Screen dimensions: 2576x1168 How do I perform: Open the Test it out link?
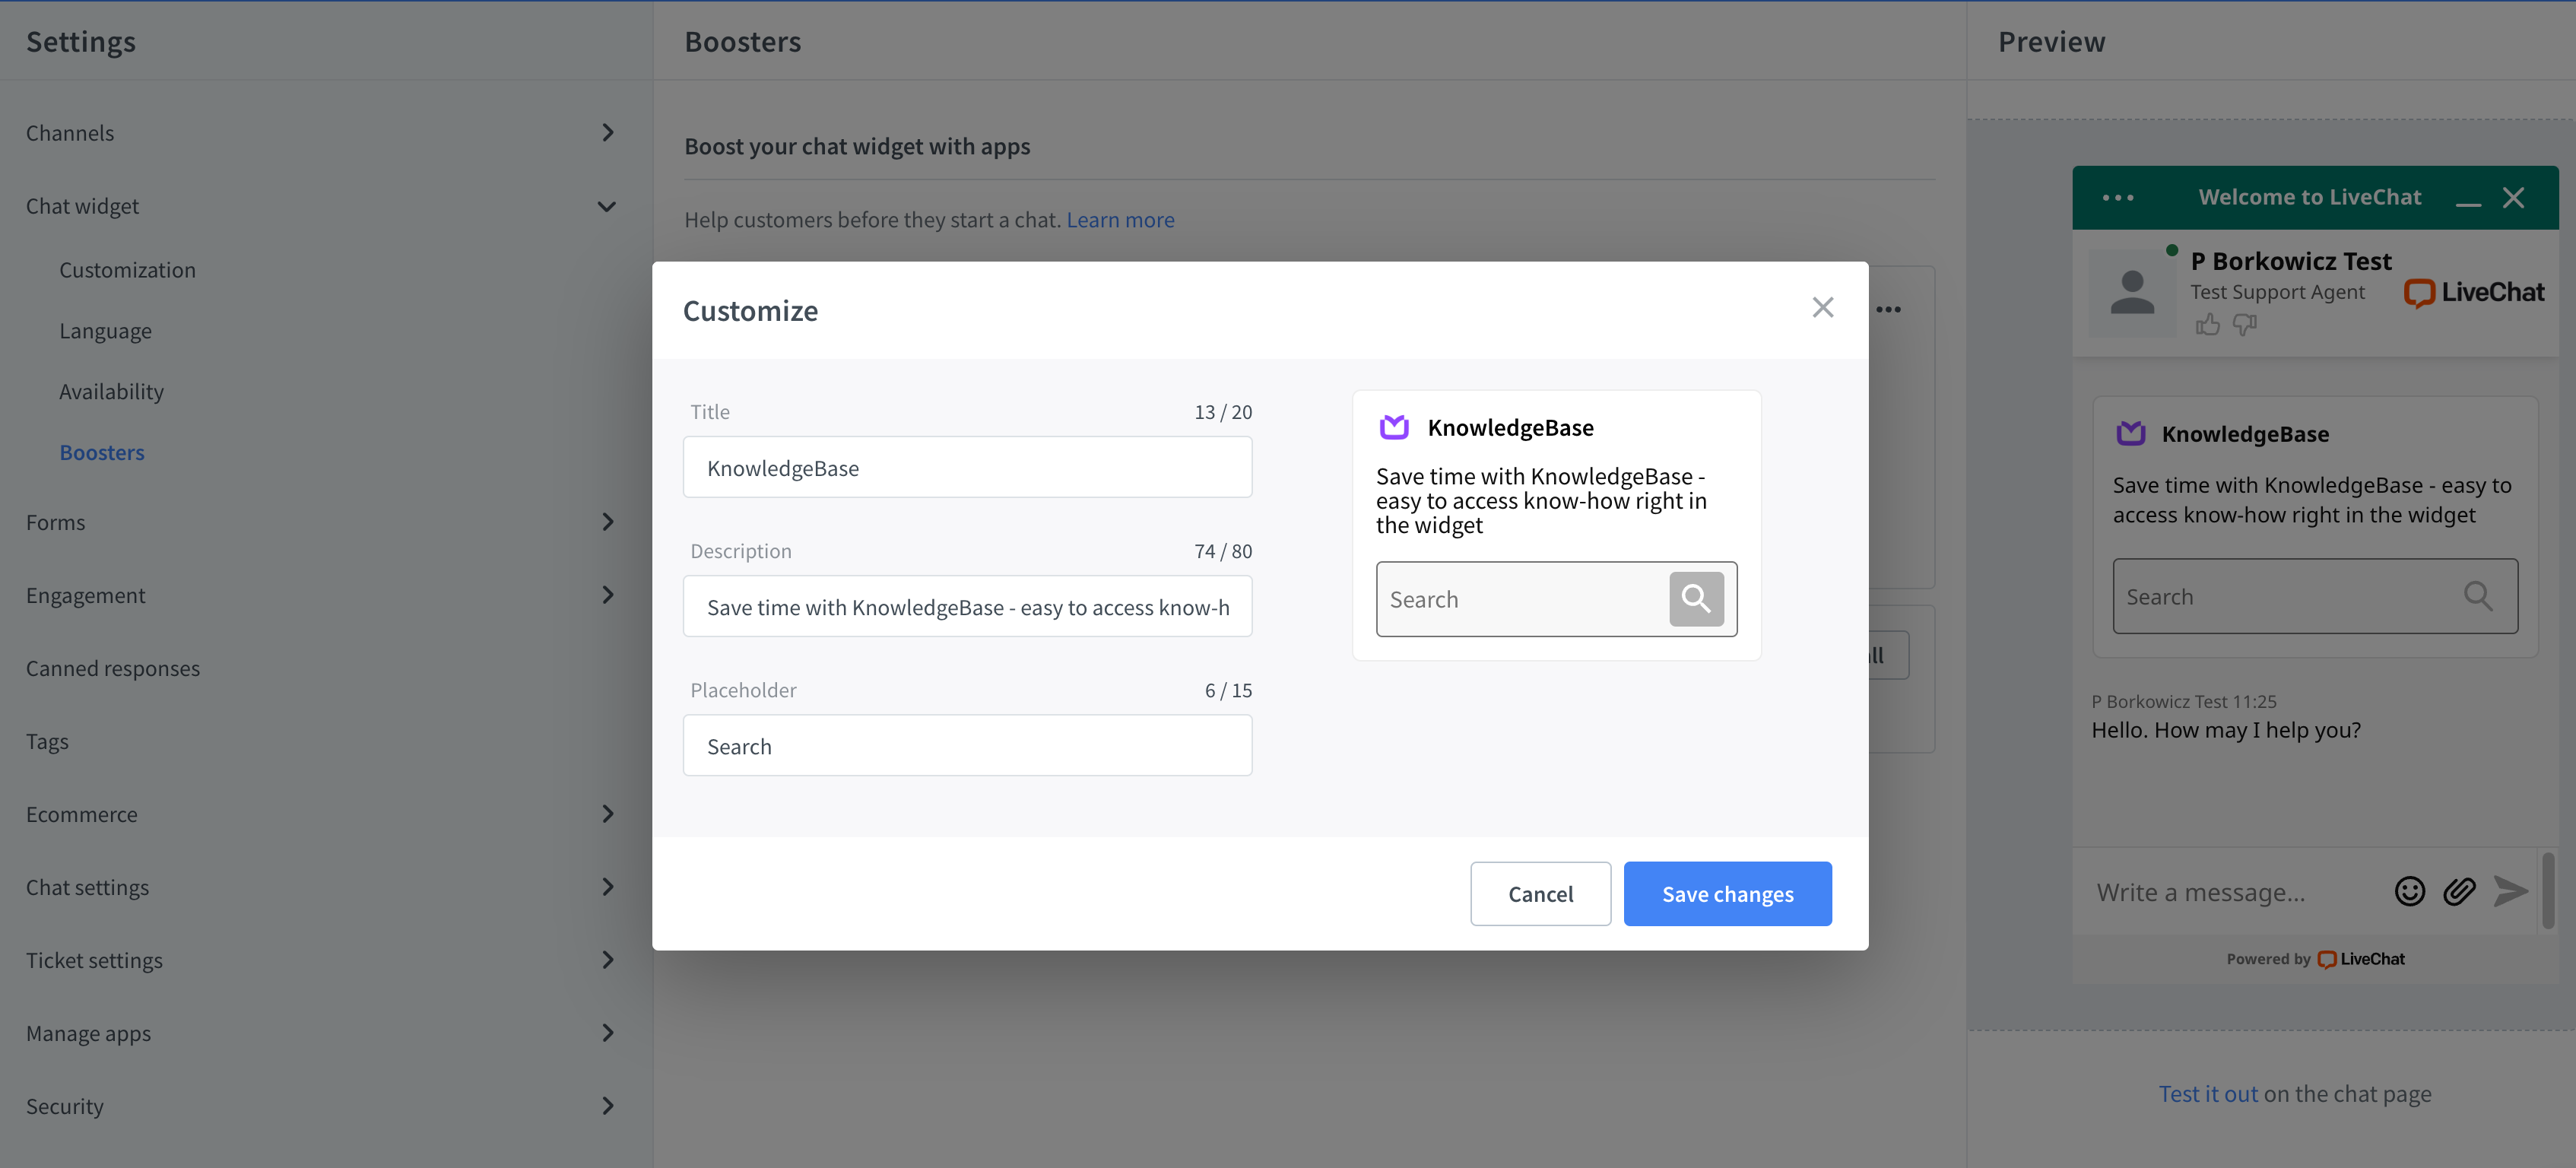click(x=2207, y=1094)
